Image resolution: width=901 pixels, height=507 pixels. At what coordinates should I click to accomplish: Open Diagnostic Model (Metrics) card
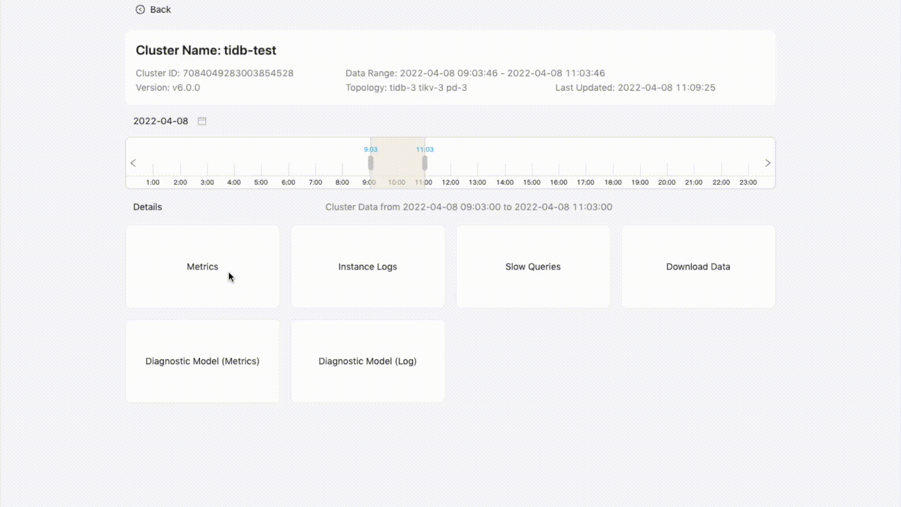[202, 361]
